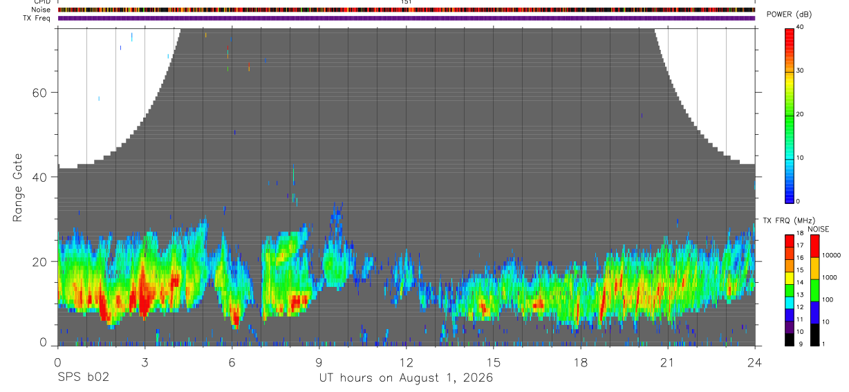The height and width of the screenshot is (392, 849).
Task: Click the POWER (dB) color bar
Action: pyautogui.click(x=789, y=115)
